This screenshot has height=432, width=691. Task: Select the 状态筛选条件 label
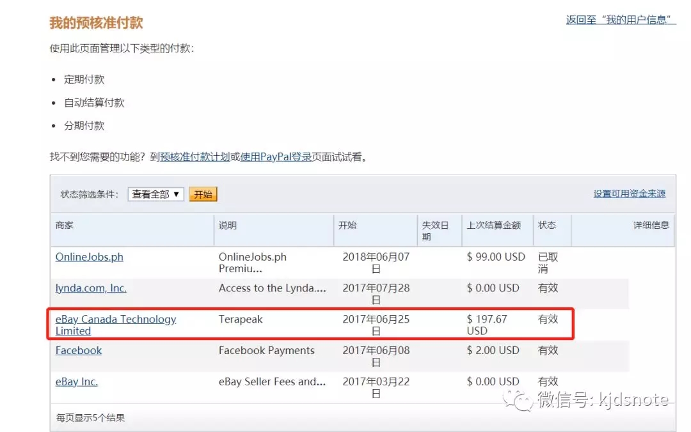pos(90,194)
